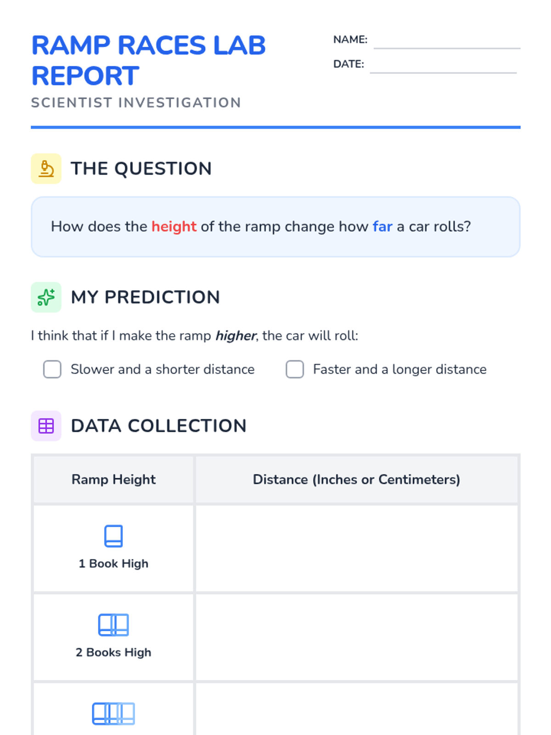Click the Ramp Races Lab Report title
This screenshot has width=551, height=735.
pos(148,60)
